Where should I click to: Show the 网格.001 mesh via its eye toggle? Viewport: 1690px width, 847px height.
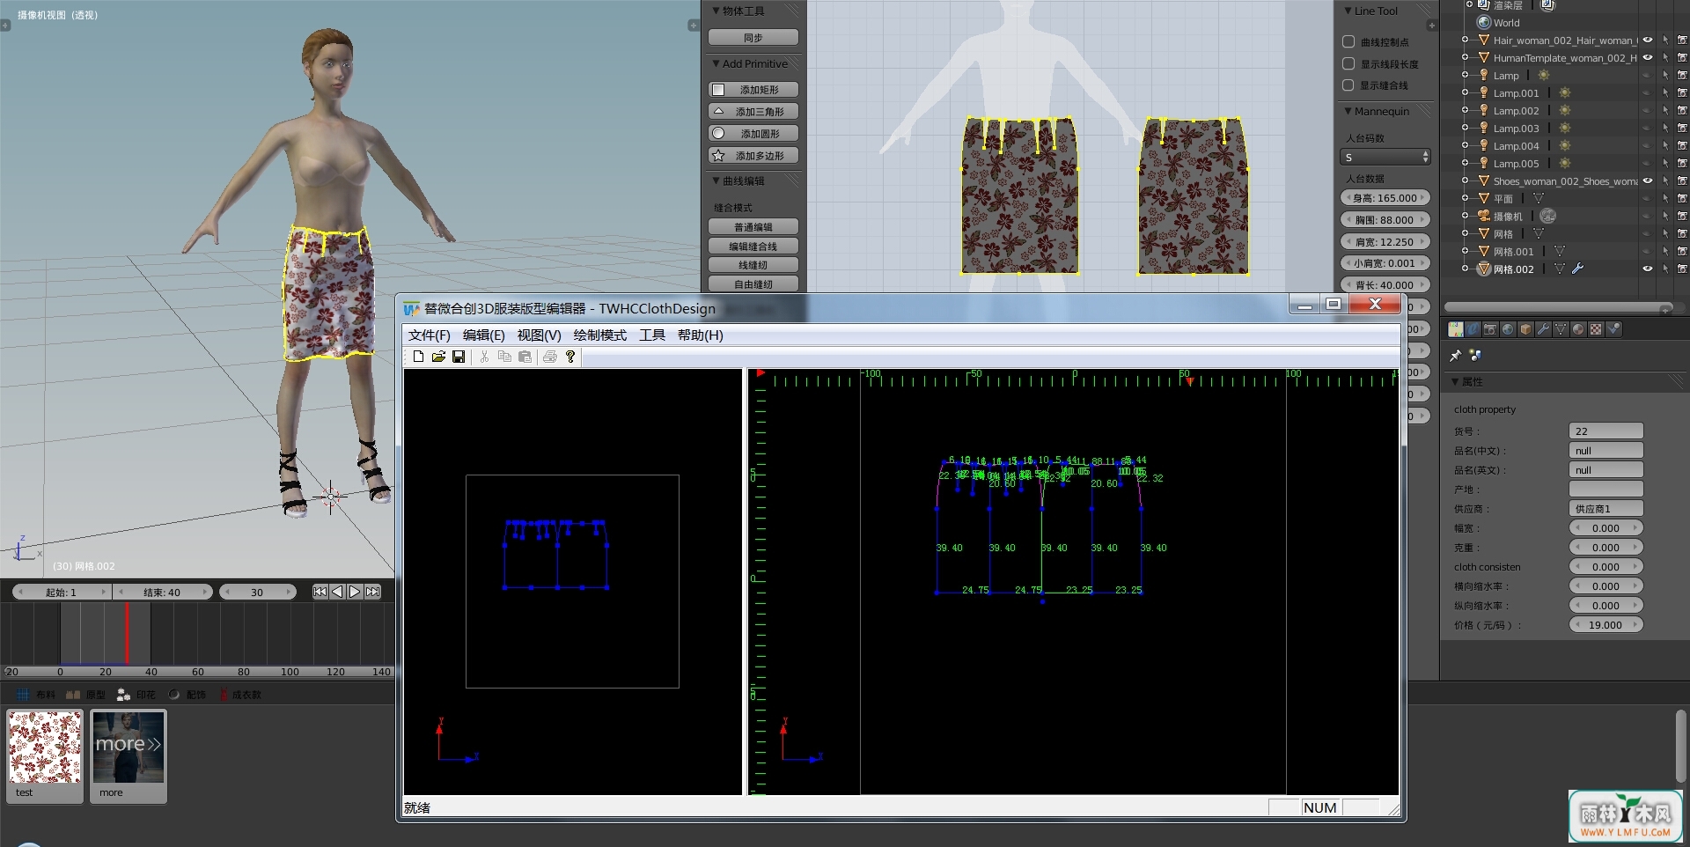pos(1648,252)
